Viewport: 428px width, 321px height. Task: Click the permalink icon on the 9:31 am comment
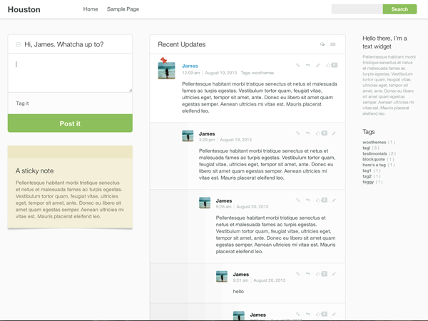click(299, 275)
